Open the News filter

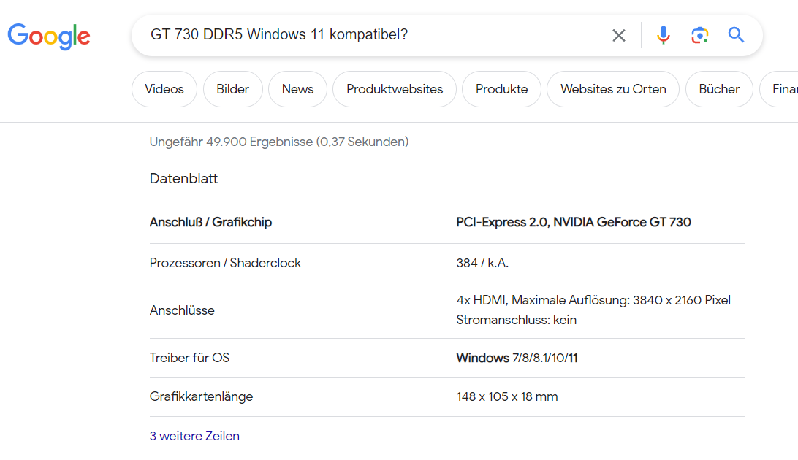297,89
